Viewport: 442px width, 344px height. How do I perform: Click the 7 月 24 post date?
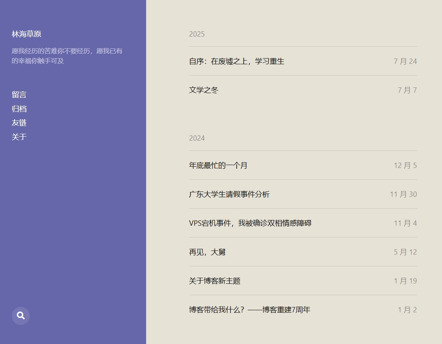click(x=405, y=61)
